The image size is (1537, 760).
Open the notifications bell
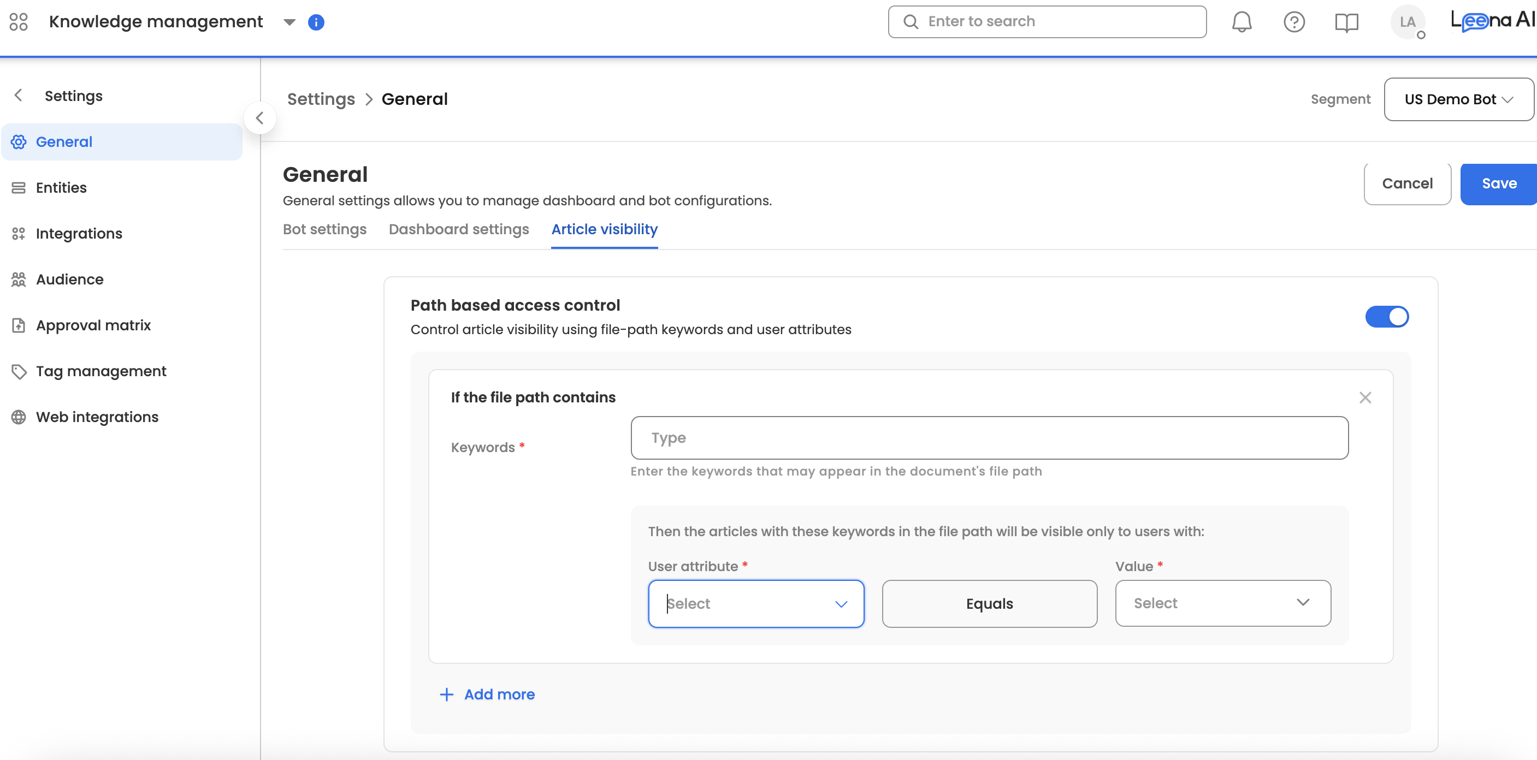click(x=1242, y=22)
